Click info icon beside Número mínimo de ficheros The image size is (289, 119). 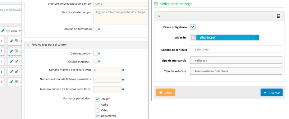[123, 89]
